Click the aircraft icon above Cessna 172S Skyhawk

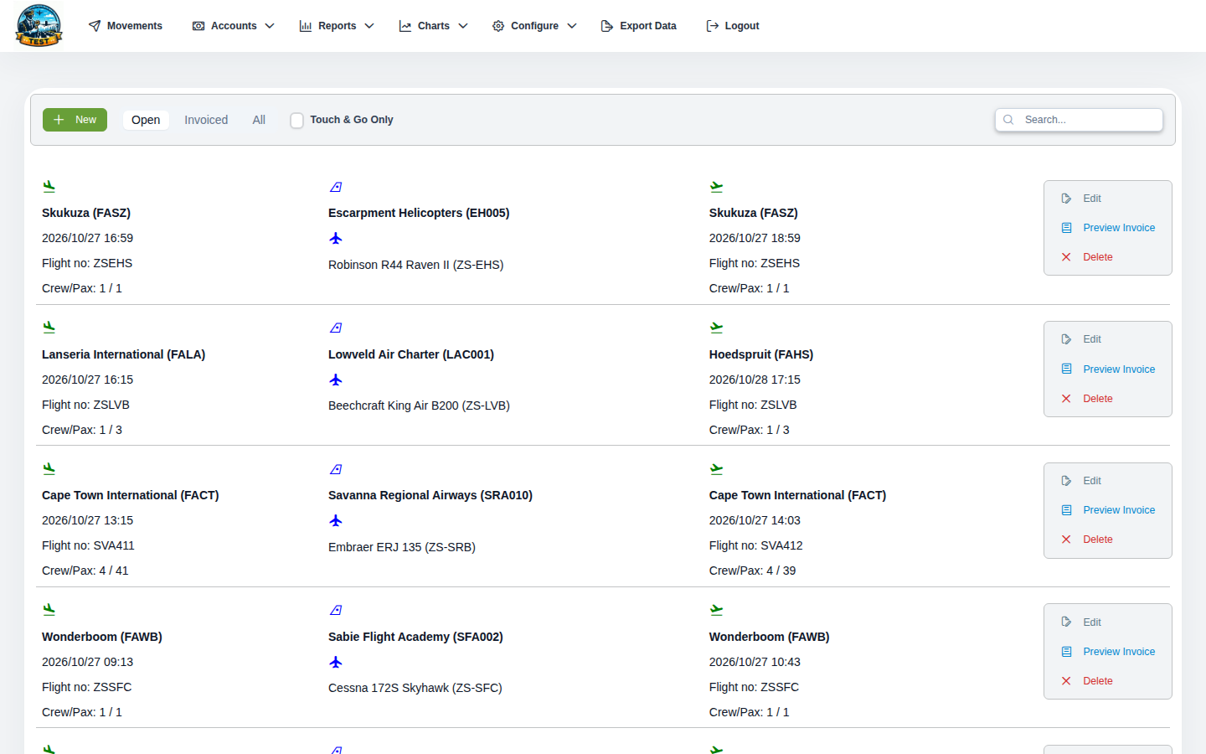click(x=336, y=663)
